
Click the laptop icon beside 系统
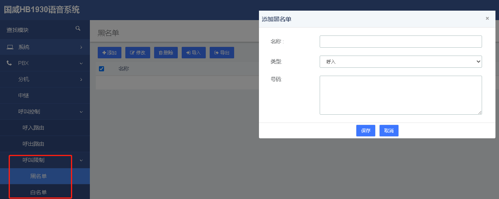(10, 47)
